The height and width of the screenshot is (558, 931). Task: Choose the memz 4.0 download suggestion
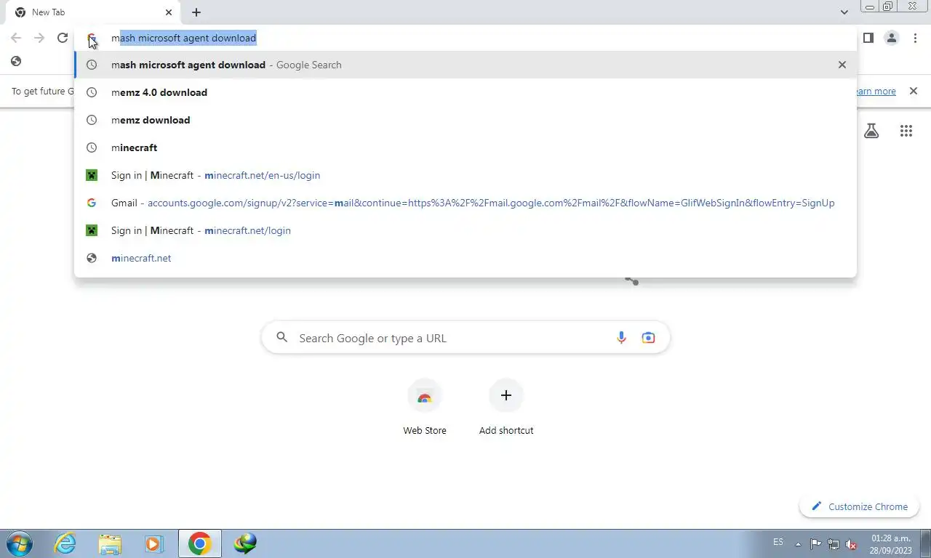[x=465, y=92]
